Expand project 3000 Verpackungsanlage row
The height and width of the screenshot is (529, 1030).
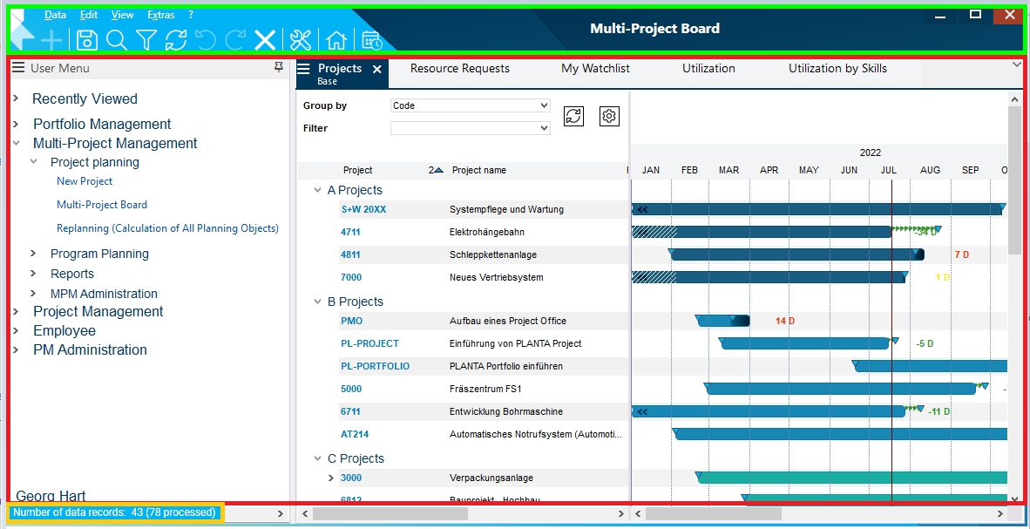coord(331,478)
